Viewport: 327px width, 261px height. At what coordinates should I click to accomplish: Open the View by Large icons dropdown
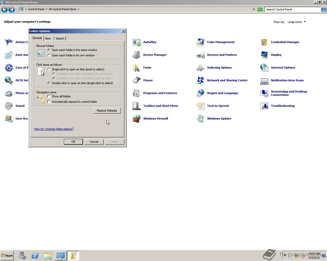pyautogui.click(x=297, y=22)
